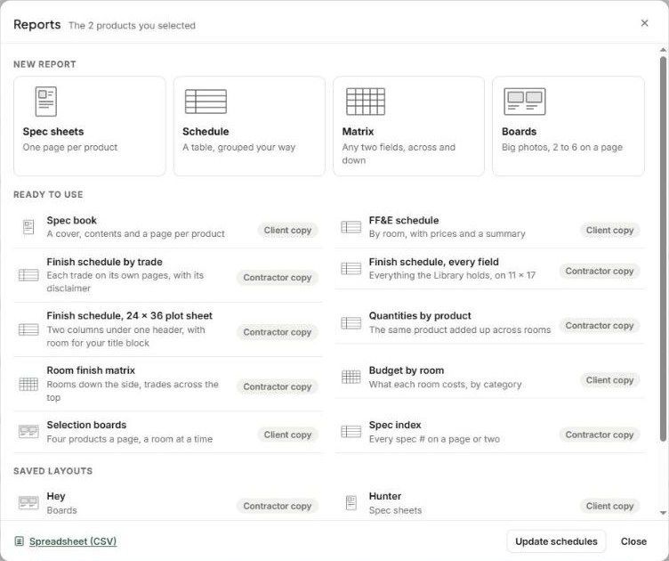Click Client copy badge on Spec book

click(287, 230)
